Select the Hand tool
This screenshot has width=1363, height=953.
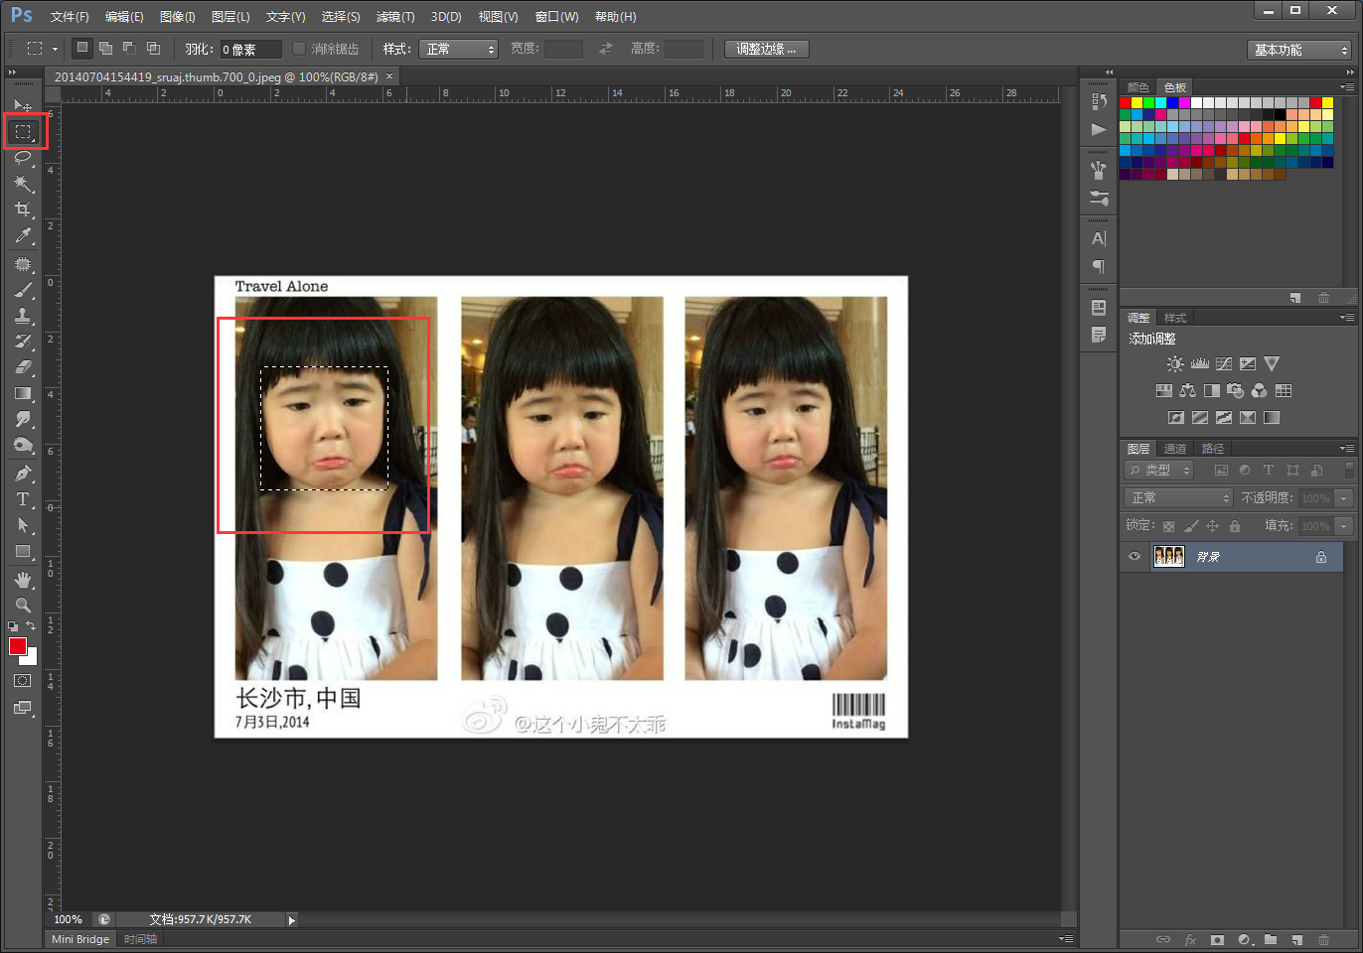23,579
